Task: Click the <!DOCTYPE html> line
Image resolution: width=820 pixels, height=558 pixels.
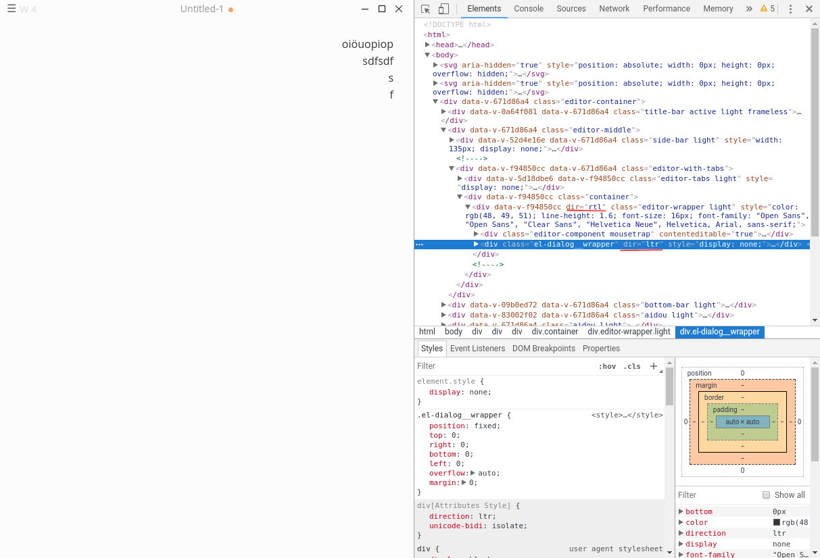Action: pos(458,24)
